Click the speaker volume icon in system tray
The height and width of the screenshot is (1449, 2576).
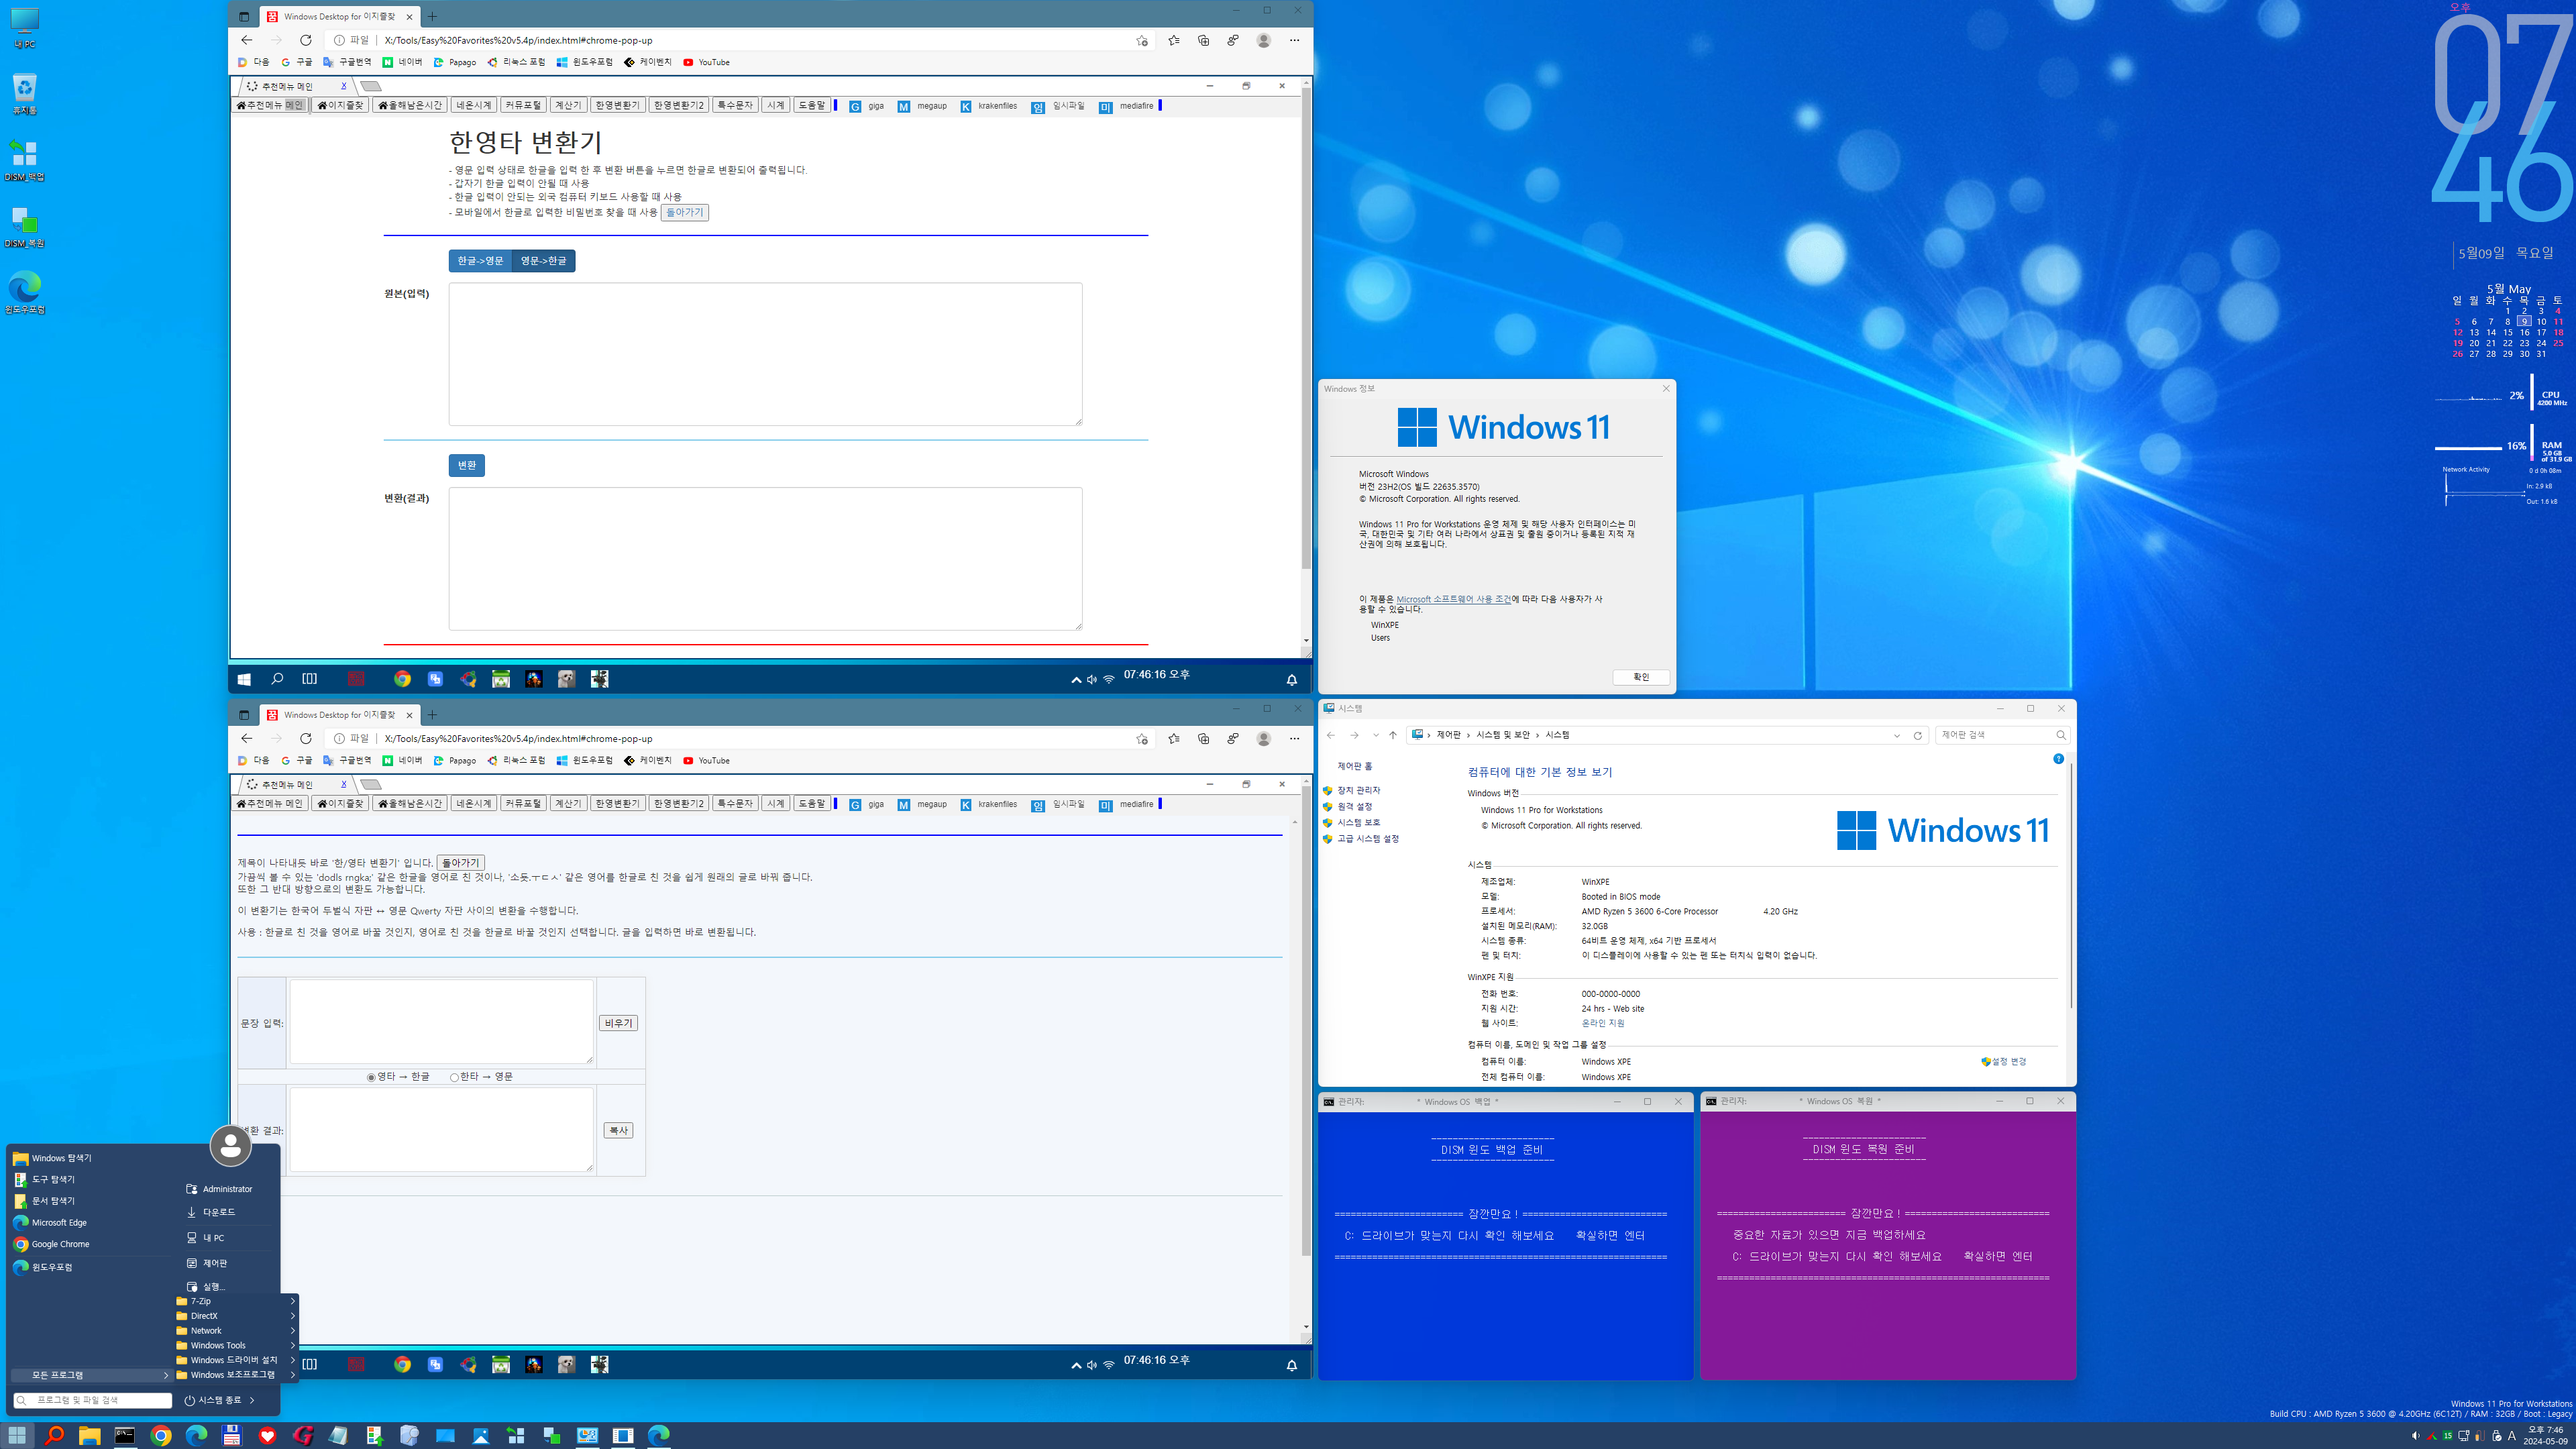2415,1435
